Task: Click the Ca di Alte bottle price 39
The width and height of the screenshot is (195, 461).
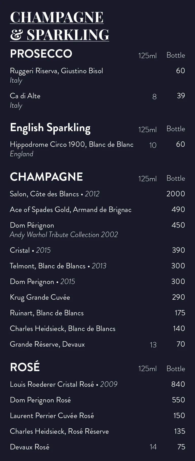Action: coord(181,96)
